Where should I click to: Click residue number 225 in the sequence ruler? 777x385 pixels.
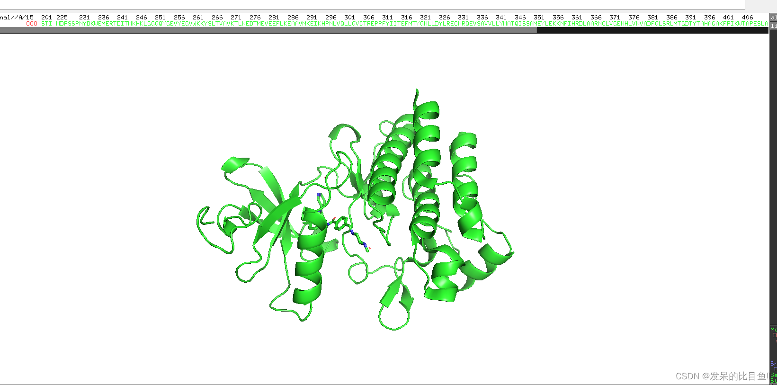[x=62, y=17]
